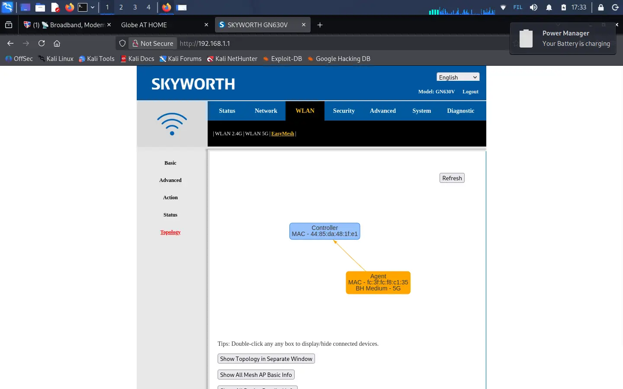Open a new browser tab
Viewport: 623px width, 389px height.
tap(320, 25)
